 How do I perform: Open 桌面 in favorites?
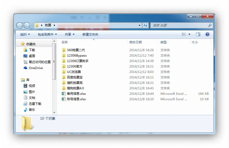[32, 56]
